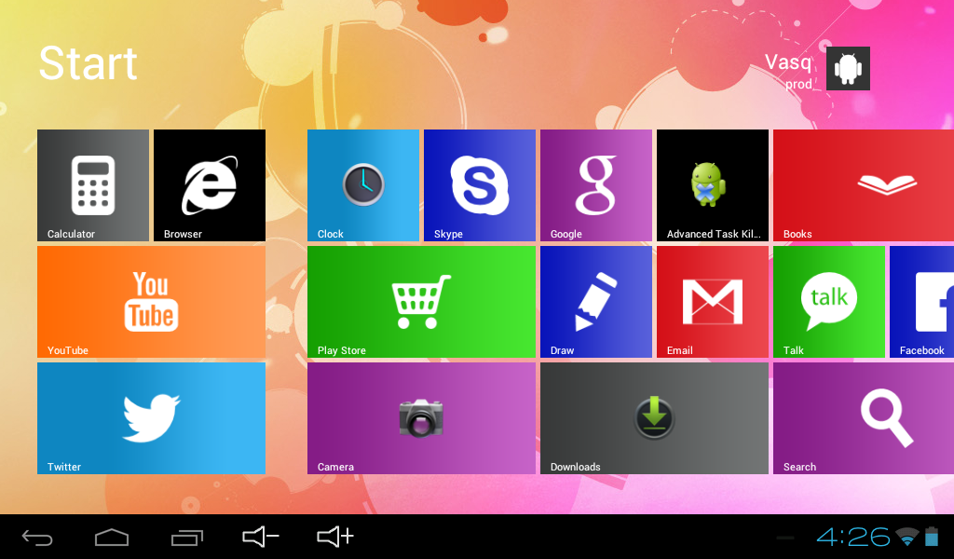Click the Start heading

pyautogui.click(x=89, y=63)
